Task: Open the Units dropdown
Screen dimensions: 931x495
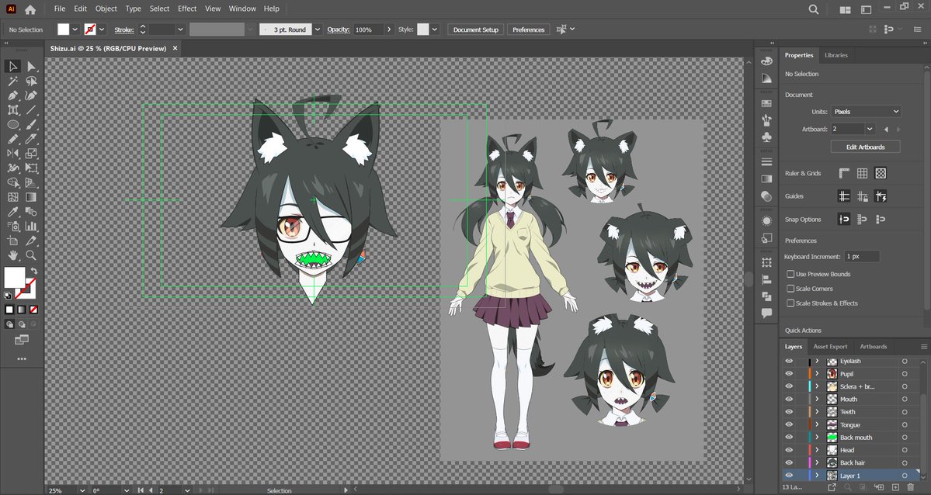Action: 866,112
